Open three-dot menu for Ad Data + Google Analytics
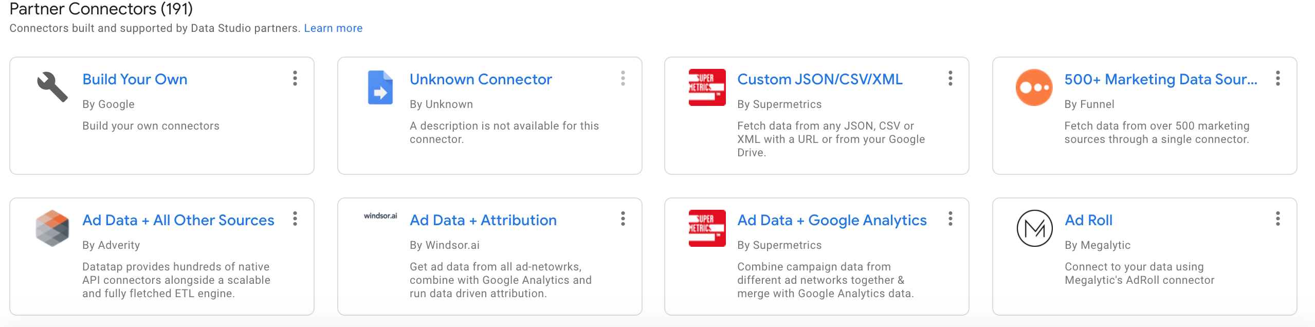 pyautogui.click(x=951, y=219)
